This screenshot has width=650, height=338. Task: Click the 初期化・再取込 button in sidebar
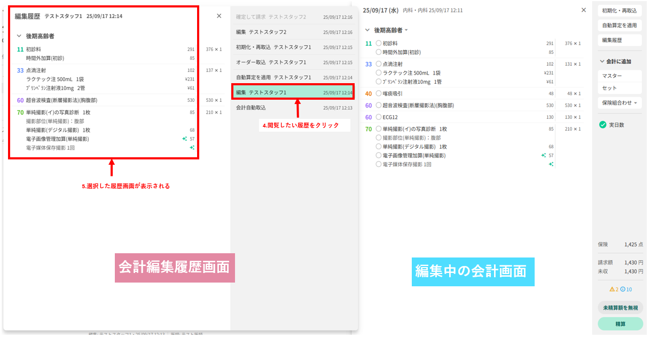pyautogui.click(x=620, y=10)
